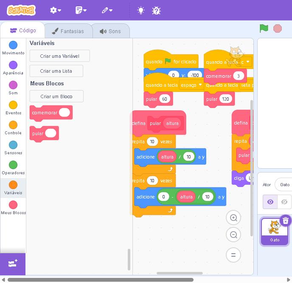Image resolution: width=292 pixels, height=283 pixels.
Task: Click the page bottom horizontal scrollbar
Action: 101,280
